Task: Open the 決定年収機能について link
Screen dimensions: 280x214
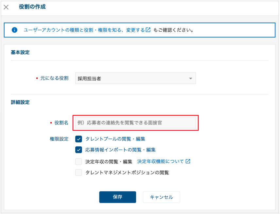Action: 160,161
